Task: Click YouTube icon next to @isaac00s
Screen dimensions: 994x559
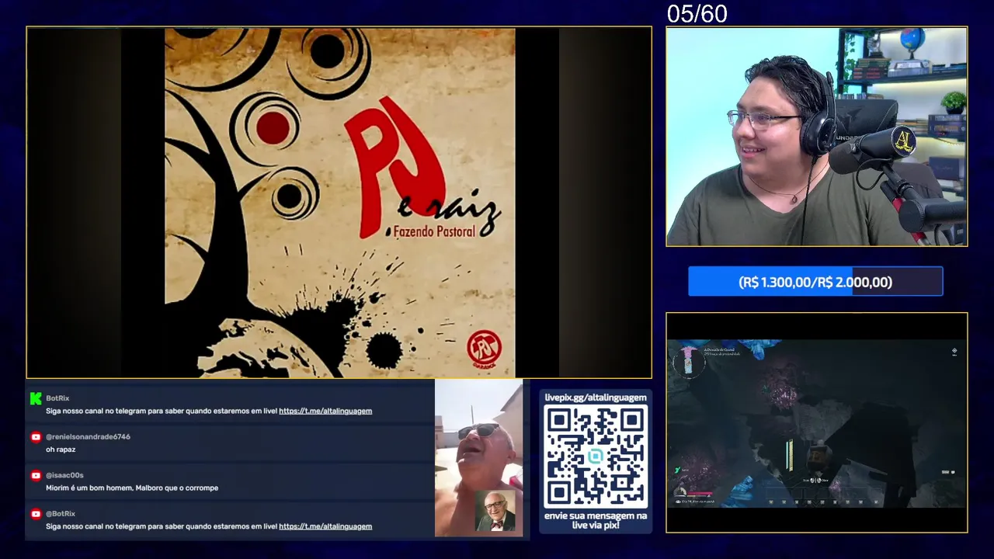Action: click(36, 475)
